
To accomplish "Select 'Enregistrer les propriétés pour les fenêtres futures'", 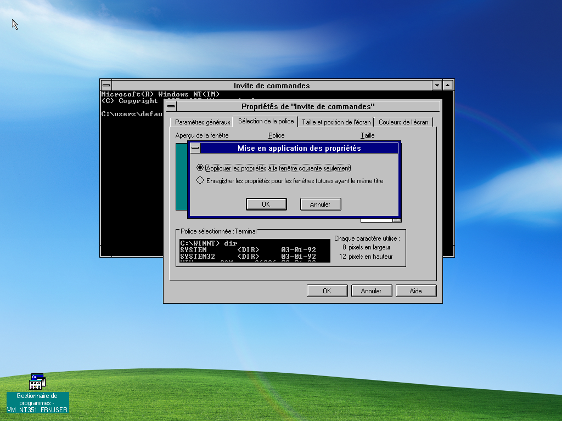I will coord(200,180).
